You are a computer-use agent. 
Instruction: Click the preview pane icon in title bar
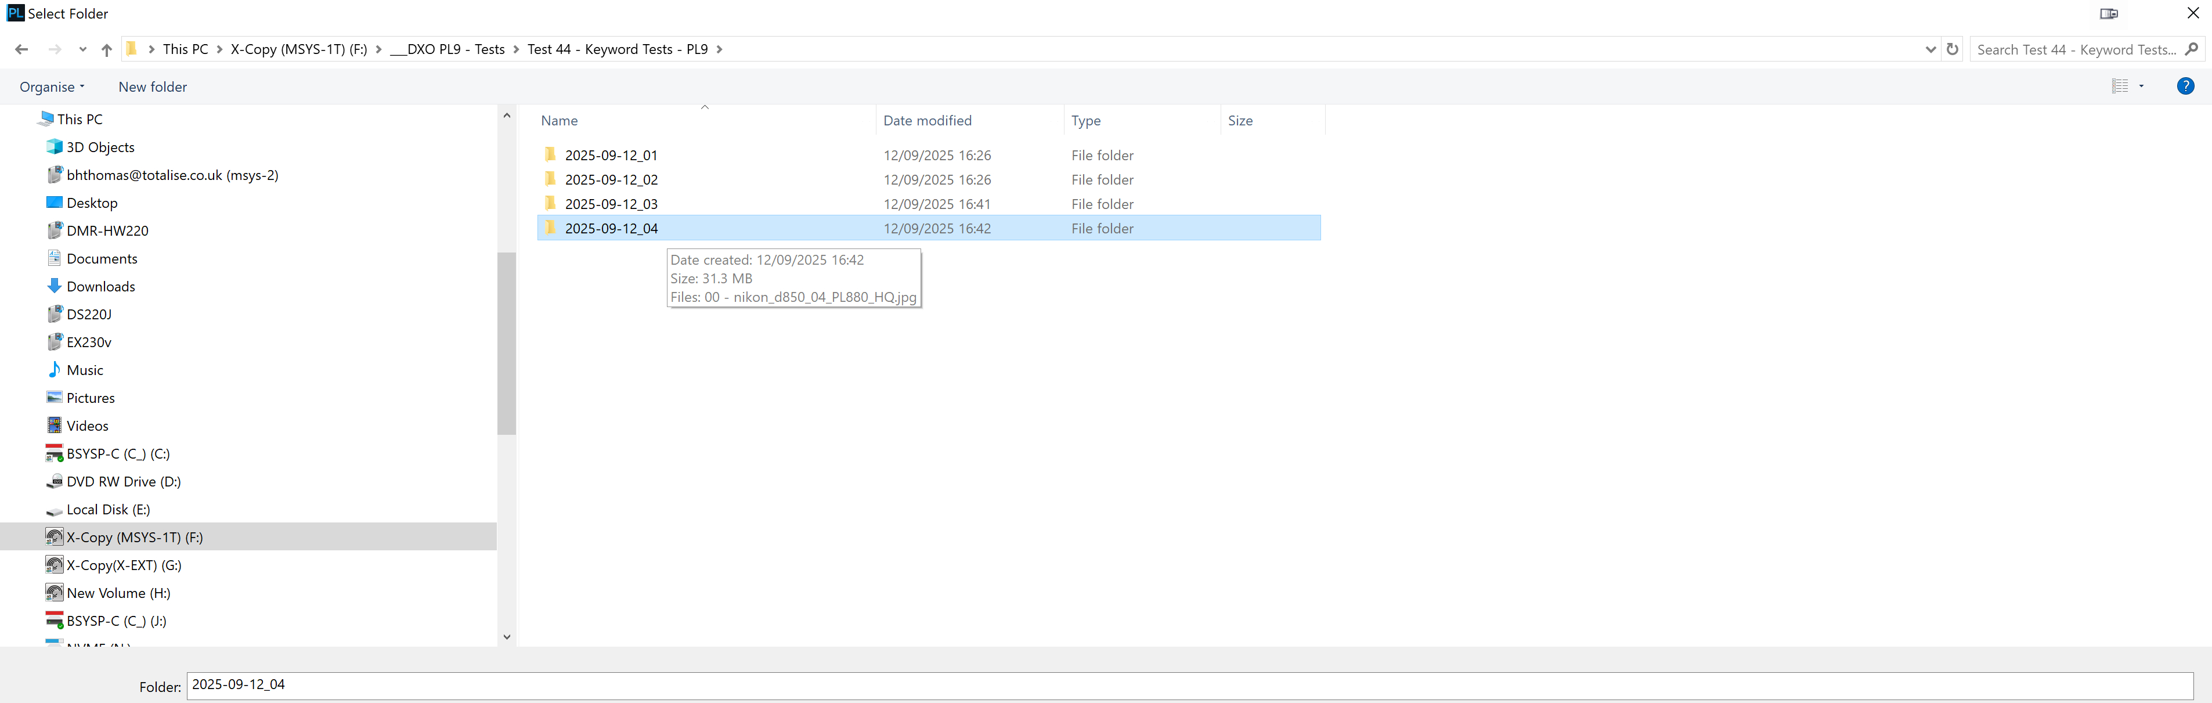click(x=2108, y=14)
